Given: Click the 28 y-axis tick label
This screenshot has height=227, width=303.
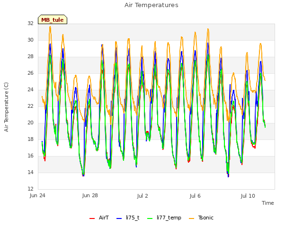Looking at the screenshot, I should click(x=30, y=57).
